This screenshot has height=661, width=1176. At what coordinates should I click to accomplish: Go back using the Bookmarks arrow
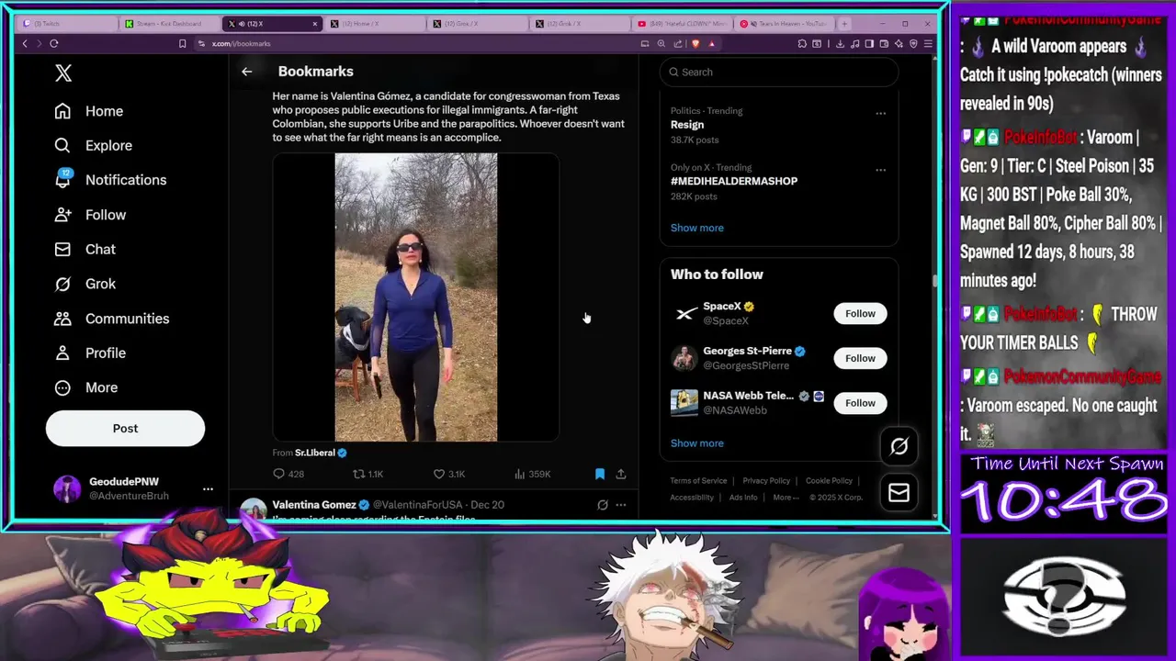pyautogui.click(x=246, y=72)
